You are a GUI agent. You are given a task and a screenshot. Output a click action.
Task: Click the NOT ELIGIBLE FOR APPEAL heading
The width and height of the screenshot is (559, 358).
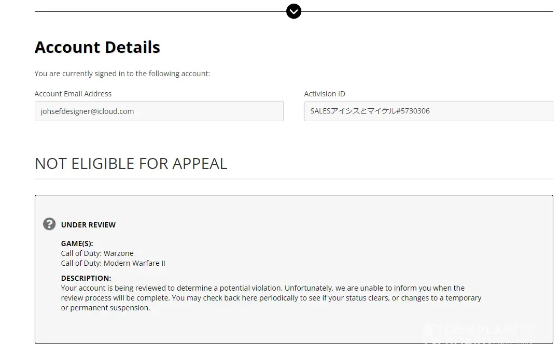click(x=131, y=164)
